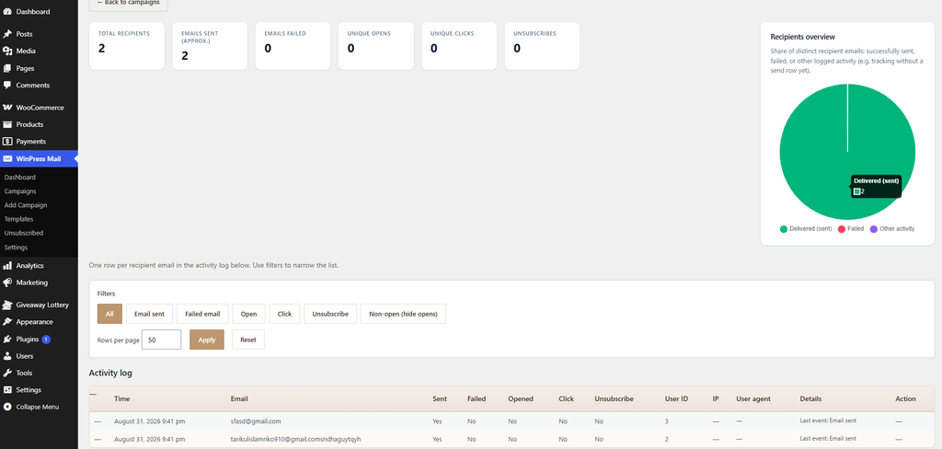The image size is (942, 449).
Task: Open the Tools wrench icon
Action: click(x=7, y=373)
